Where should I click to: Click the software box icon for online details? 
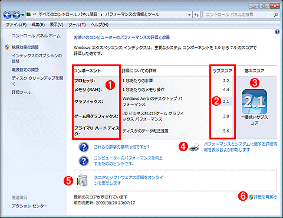(x=83, y=180)
